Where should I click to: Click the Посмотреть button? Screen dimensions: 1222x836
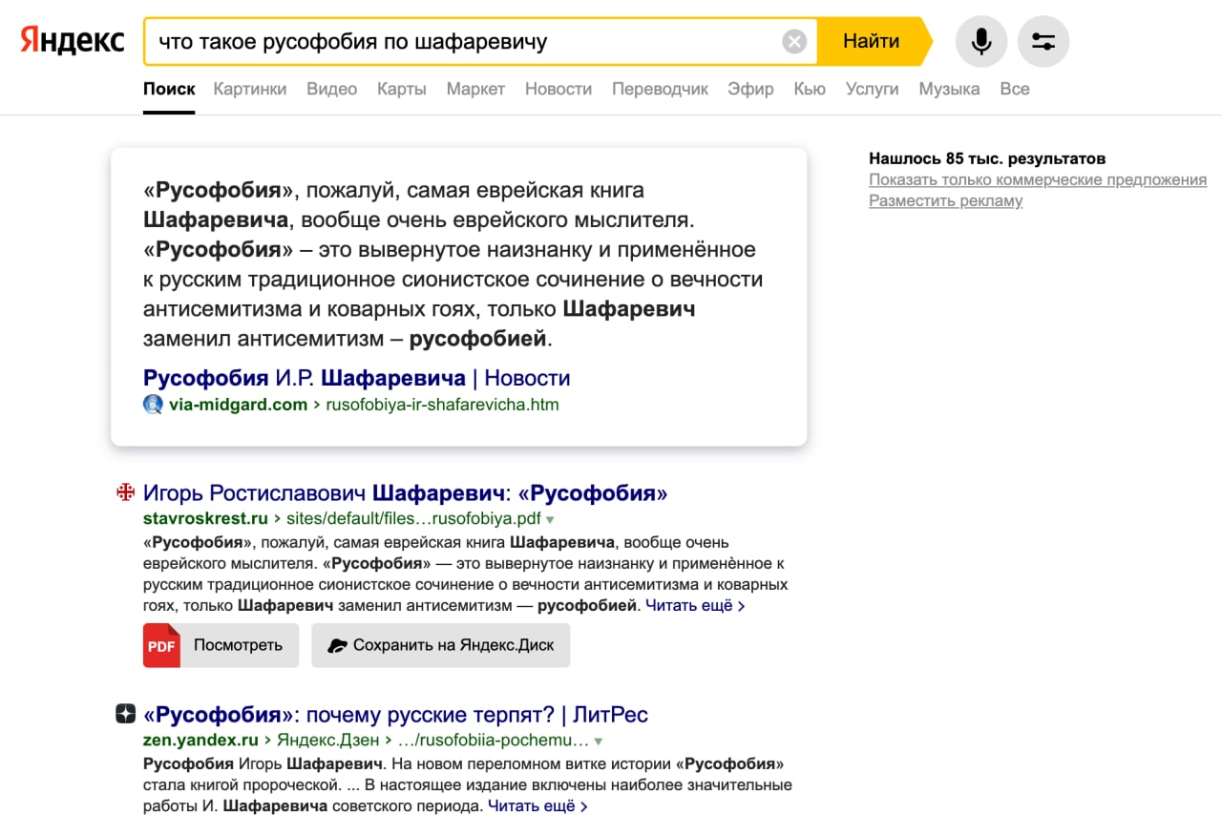click(x=221, y=645)
